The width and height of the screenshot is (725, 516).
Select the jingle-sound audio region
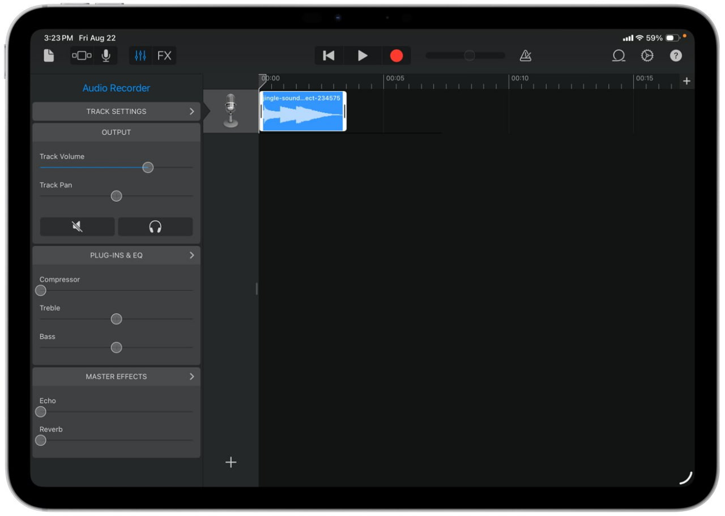point(303,112)
